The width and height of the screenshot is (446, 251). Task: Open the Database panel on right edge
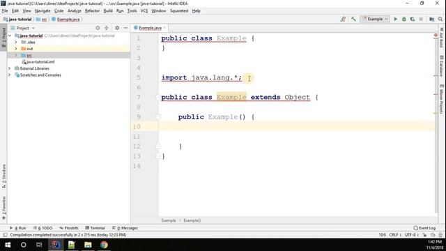click(x=441, y=66)
